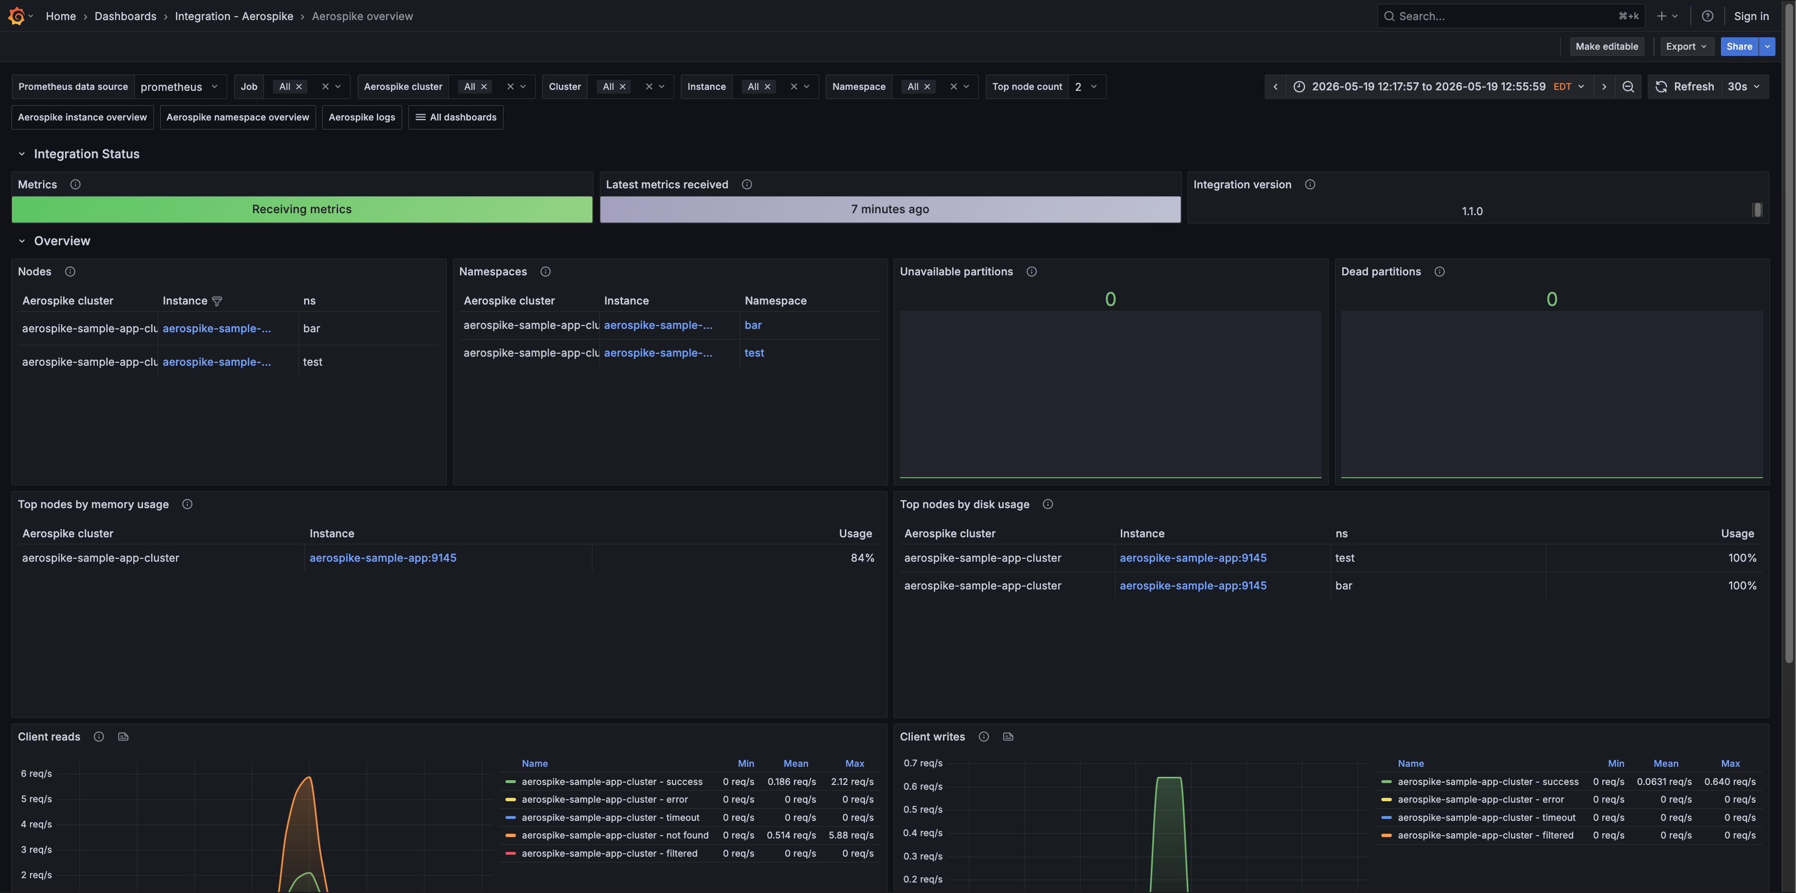
Task: Click the Search input field
Action: click(1511, 16)
